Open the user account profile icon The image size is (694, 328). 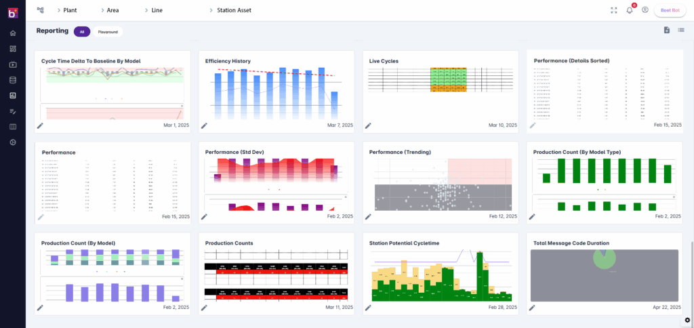(645, 10)
